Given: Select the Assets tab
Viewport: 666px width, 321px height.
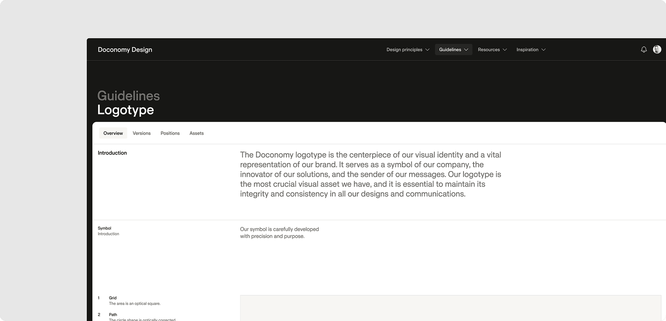Looking at the screenshot, I should pyautogui.click(x=197, y=133).
